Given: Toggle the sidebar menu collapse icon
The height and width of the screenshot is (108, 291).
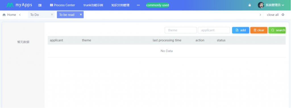Looking at the screenshot, I should [40, 5].
